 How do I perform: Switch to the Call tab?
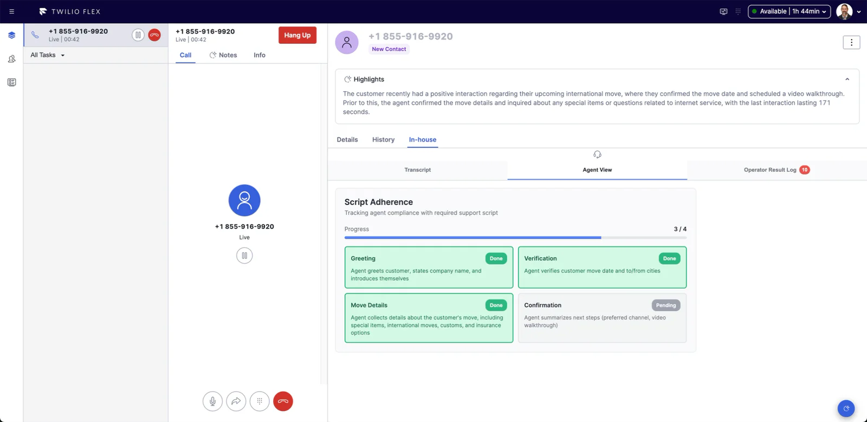pos(185,55)
